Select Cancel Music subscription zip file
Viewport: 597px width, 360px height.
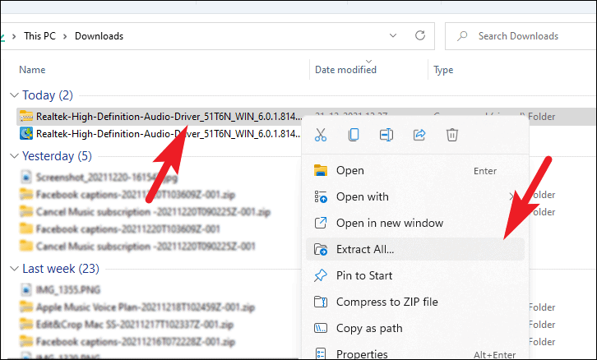pos(153,212)
